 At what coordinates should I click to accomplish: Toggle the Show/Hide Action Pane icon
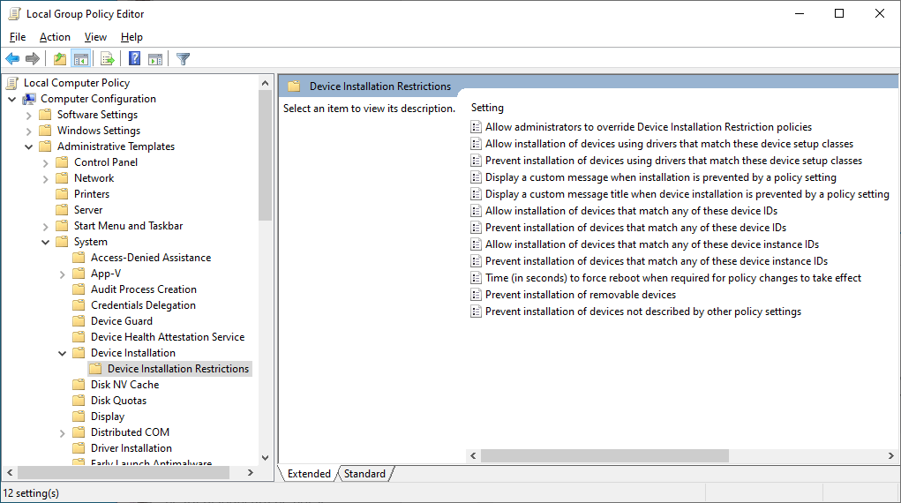click(155, 59)
